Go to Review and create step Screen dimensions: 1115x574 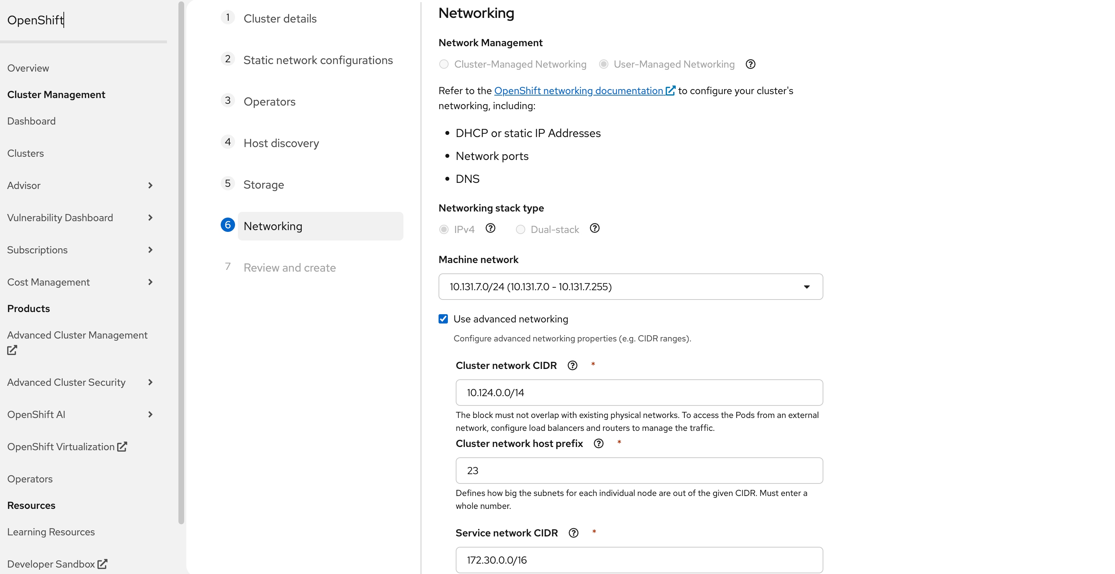289,268
